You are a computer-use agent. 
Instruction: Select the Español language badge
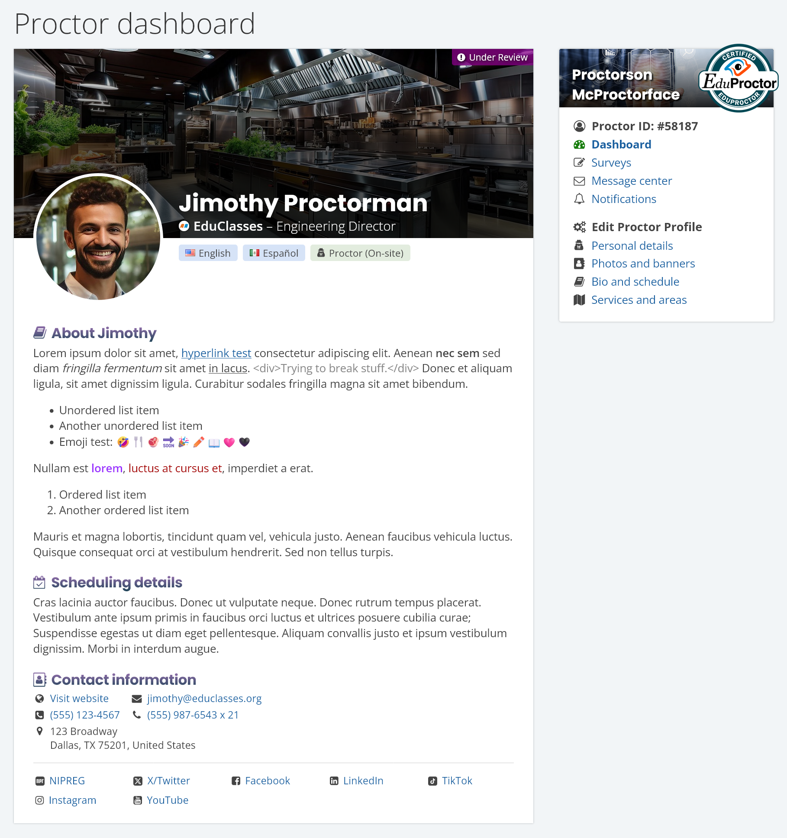[x=274, y=253]
